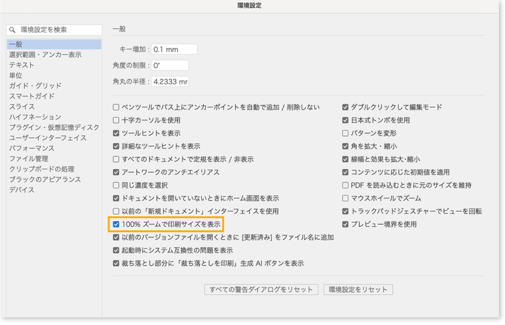Toggle 線幅と効果も拡大・縮小 checkbox

[345, 159]
